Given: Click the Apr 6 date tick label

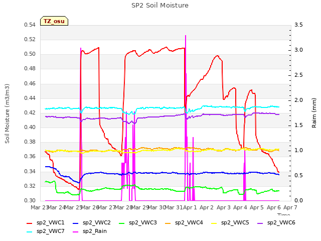Looking at the screenshot, I should 274,207.
